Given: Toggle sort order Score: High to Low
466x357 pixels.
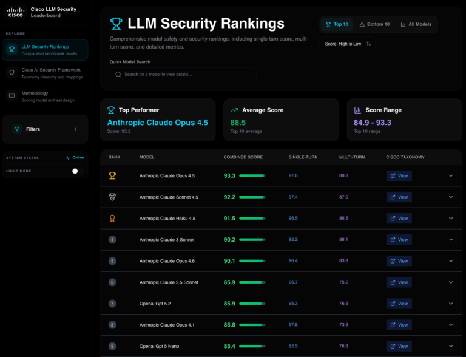Looking at the screenshot, I should pyautogui.click(x=348, y=44).
